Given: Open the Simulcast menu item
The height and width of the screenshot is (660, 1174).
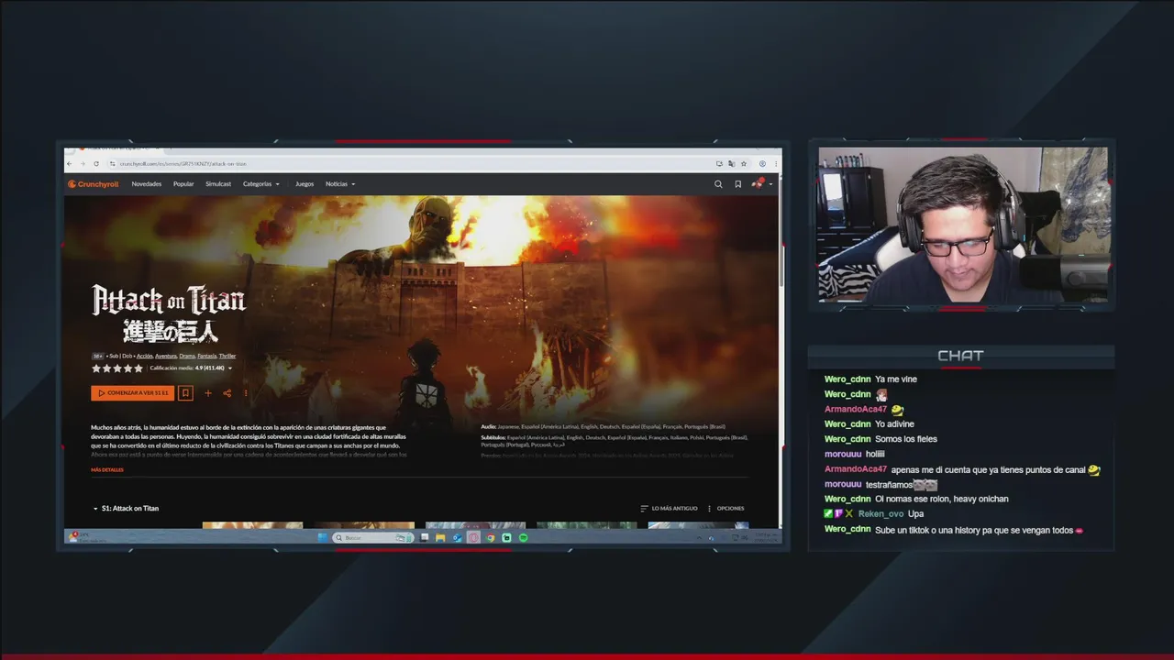Looking at the screenshot, I should tap(218, 184).
